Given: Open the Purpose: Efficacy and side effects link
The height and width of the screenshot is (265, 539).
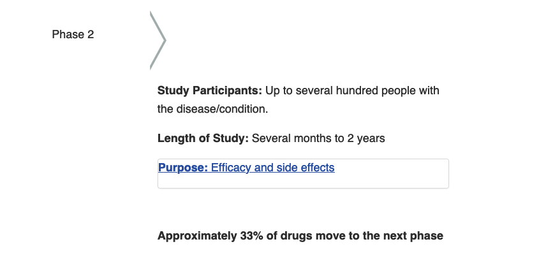Looking at the screenshot, I should [x=246, y=168].
